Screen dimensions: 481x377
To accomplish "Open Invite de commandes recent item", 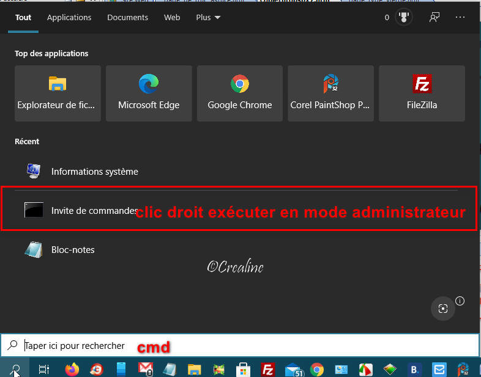I will pyautogui.click(x=236, y=210).
